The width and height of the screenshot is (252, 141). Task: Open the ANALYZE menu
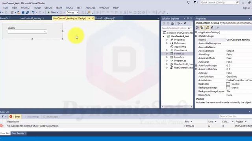point(91,8)
